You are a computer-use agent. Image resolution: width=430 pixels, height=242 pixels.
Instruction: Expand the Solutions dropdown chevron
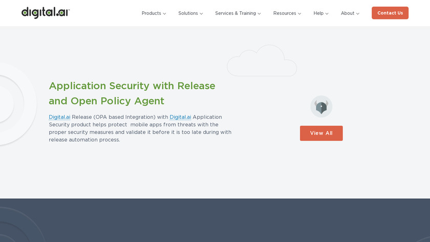201,13
